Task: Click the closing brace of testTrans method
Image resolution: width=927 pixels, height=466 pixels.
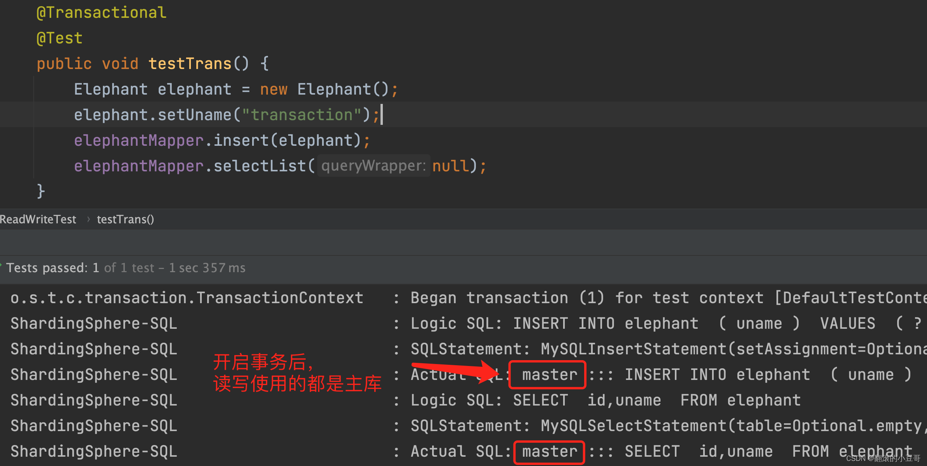Action: tap(41, 192)
